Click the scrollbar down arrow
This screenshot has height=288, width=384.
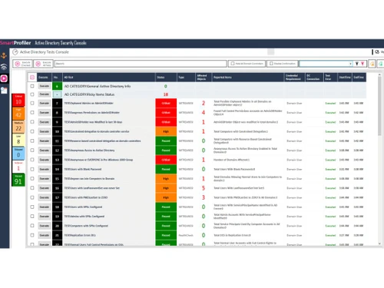[379, 243]
